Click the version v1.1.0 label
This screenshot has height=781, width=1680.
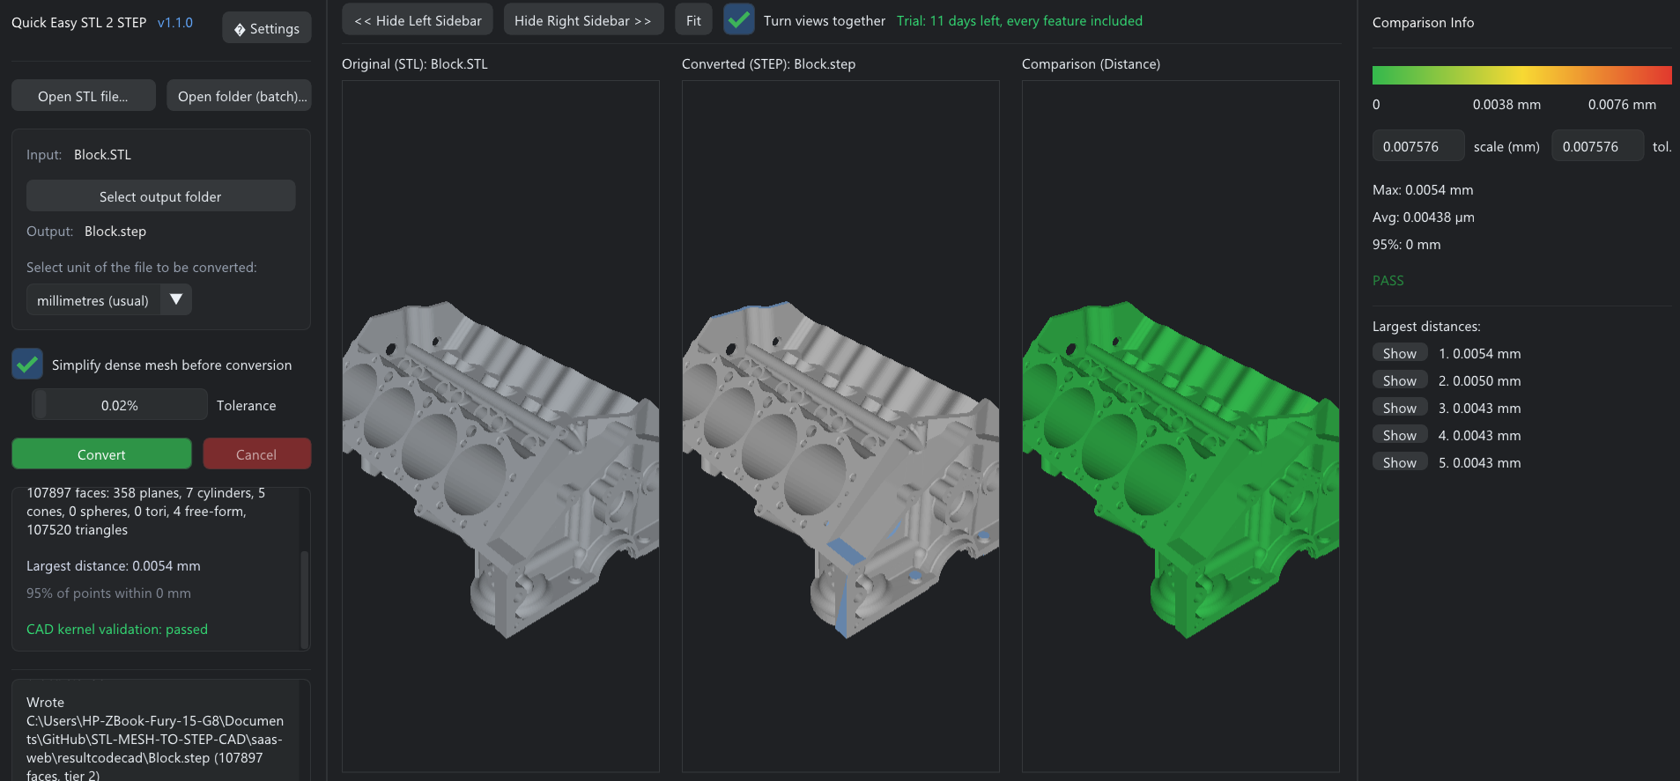[174, 22]
